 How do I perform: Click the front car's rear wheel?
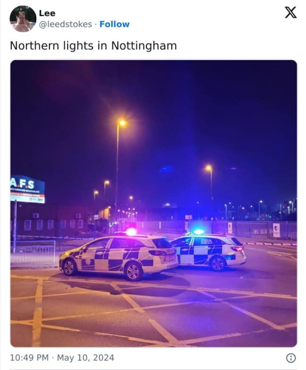(134, 272)
